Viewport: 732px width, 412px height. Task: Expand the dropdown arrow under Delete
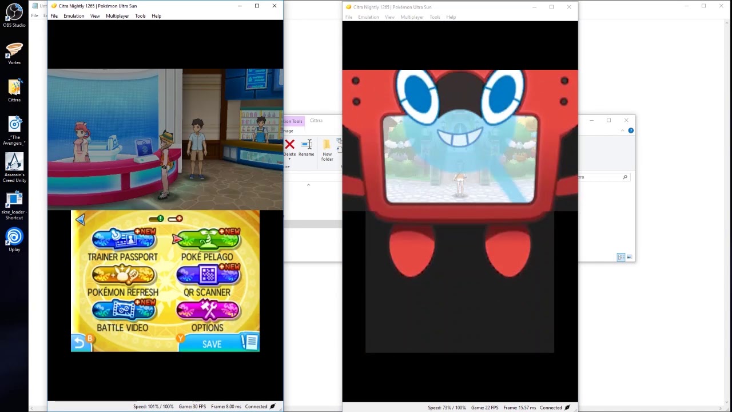coord(289,159)
